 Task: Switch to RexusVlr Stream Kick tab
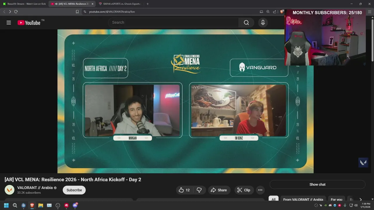24,4
